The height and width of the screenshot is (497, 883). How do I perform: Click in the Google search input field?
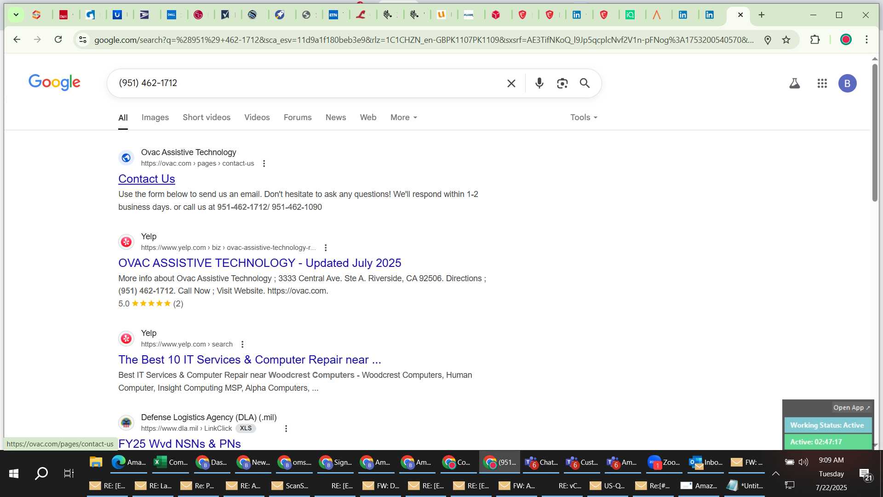click(x=308, y=83)
